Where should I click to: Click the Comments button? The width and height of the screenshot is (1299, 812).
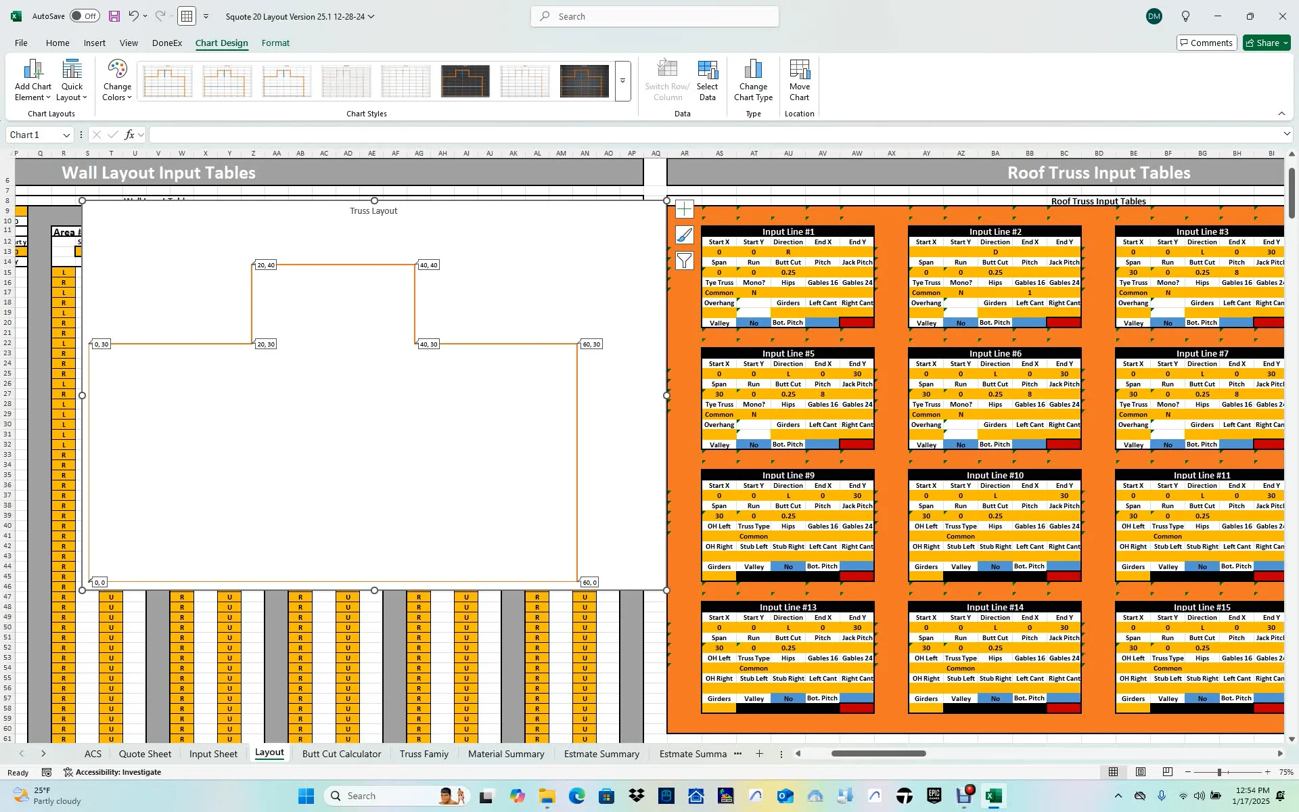point(1206,43)
